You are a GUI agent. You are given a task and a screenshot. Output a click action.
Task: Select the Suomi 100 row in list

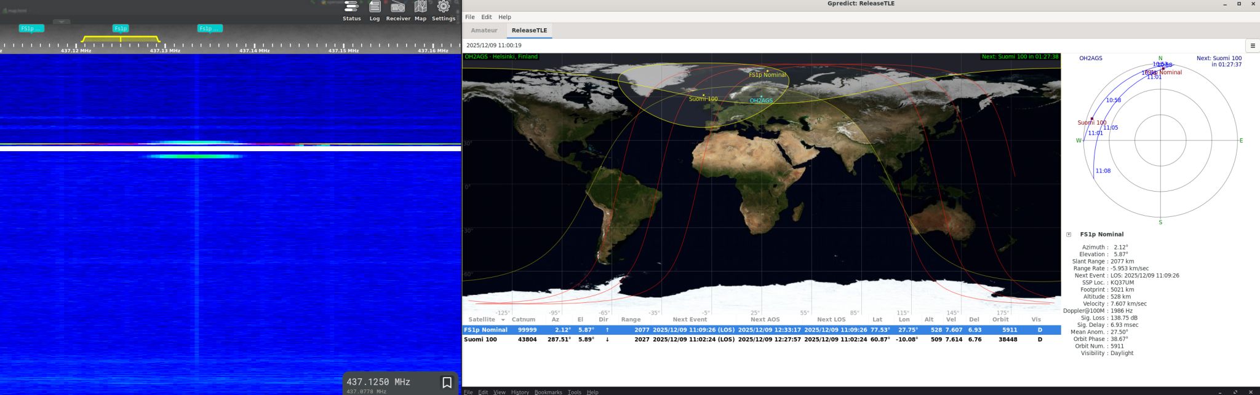coord(762,339)
